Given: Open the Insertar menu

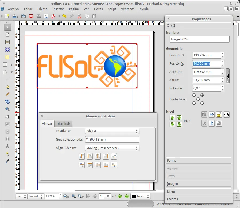Looking at the screenshot, I should 58,9.
